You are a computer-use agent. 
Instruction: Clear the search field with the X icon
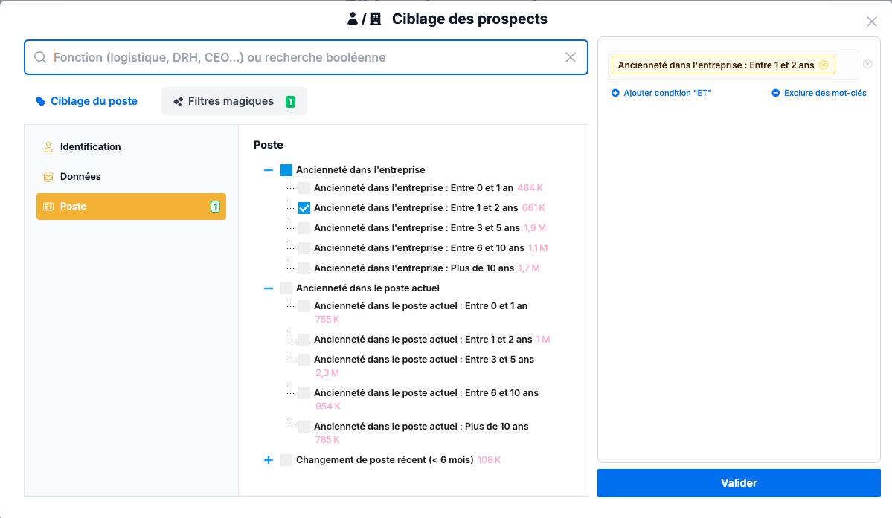click(571, 57)
